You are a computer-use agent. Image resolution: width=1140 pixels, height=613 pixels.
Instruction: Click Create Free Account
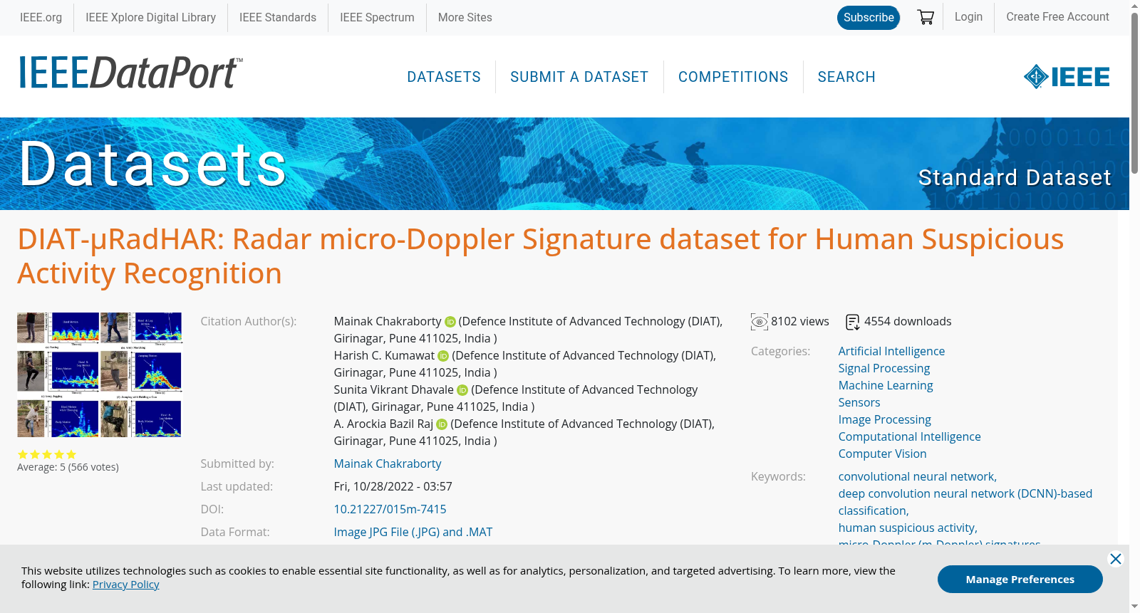1057,16
